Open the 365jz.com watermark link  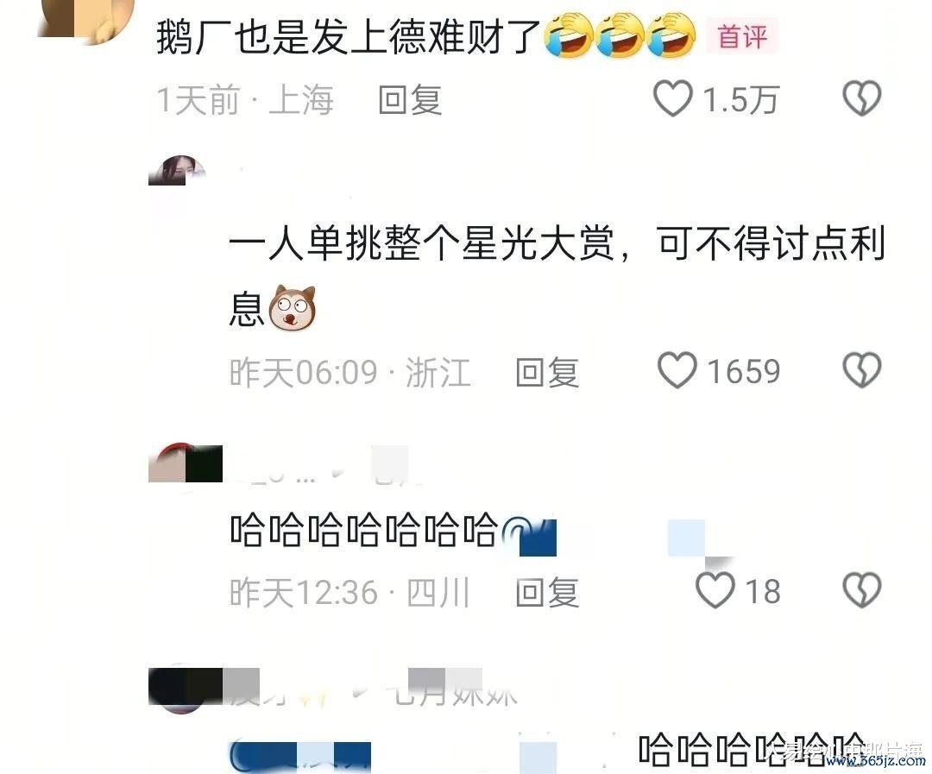click(x=880, y=762)
